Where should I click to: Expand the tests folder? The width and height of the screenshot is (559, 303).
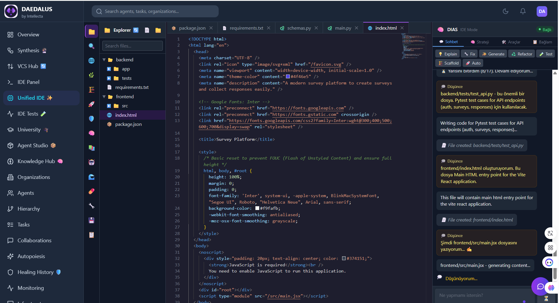(109, 78)
